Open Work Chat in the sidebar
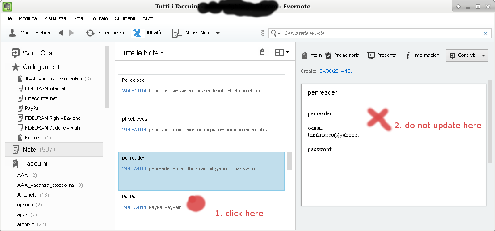 [33, 53]
